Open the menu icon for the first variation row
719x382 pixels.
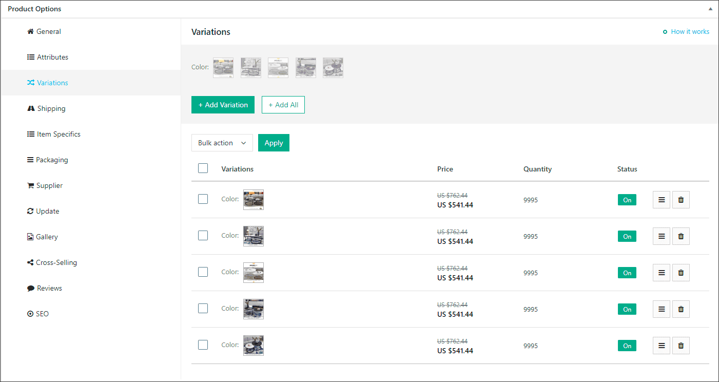coord(662,200)
